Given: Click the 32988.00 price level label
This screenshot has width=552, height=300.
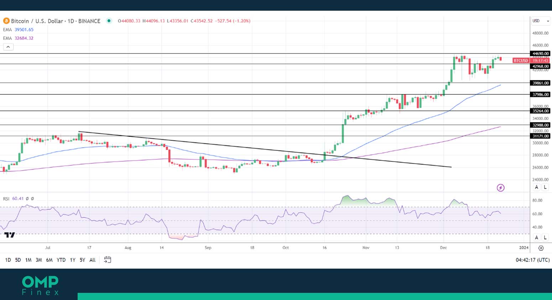Looking at the screenshot, I should click(540, 125).
